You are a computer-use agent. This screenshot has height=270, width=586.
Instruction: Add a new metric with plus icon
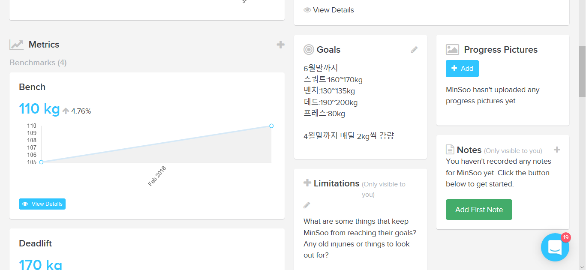(x=280, y=45)
